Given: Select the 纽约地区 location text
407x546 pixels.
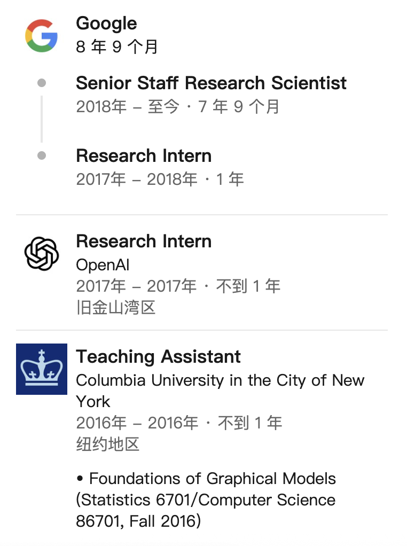Looking at the screenshot, I should pyautogui.click(x=108, y=444).
